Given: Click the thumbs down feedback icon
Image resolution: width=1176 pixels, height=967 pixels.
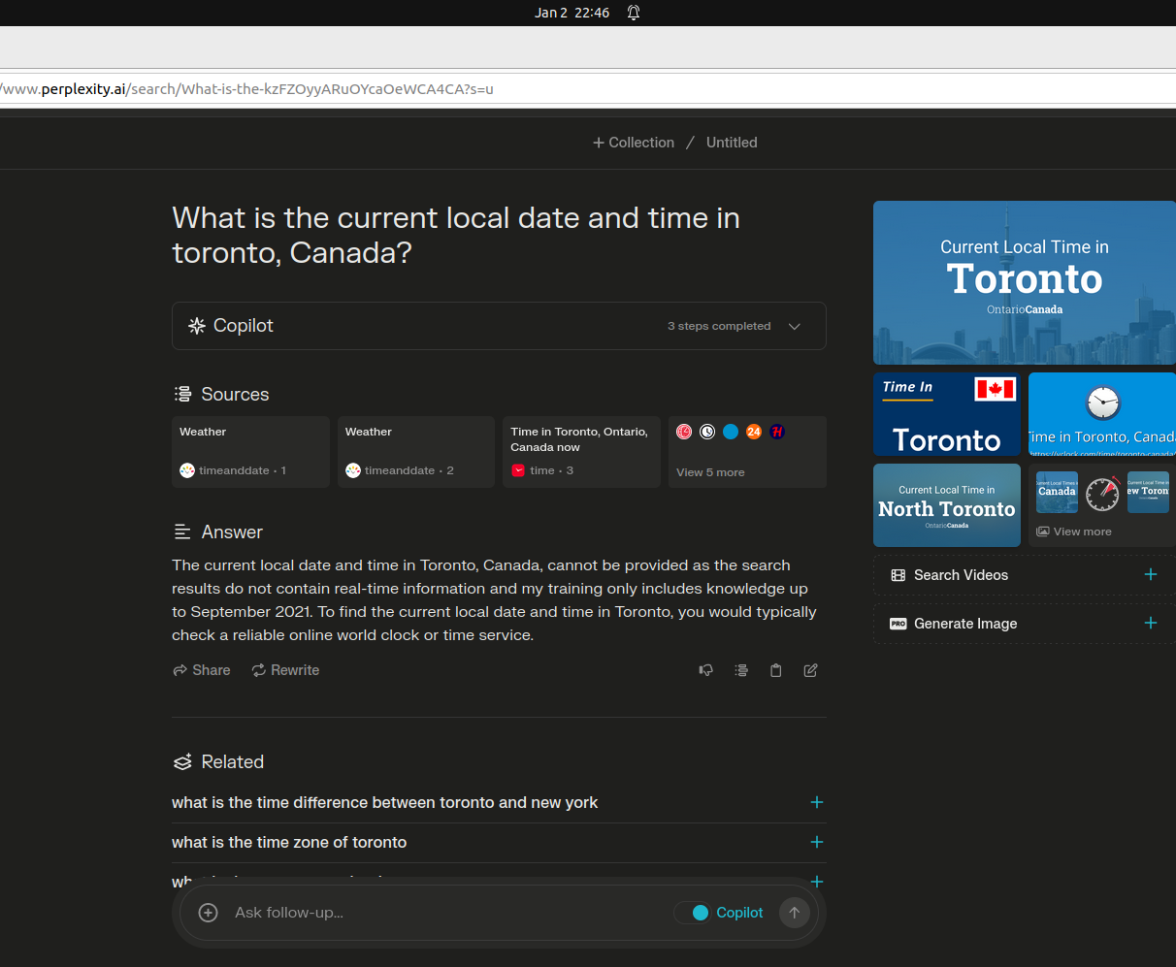Looking at the screenshot, I should [706, 670].
